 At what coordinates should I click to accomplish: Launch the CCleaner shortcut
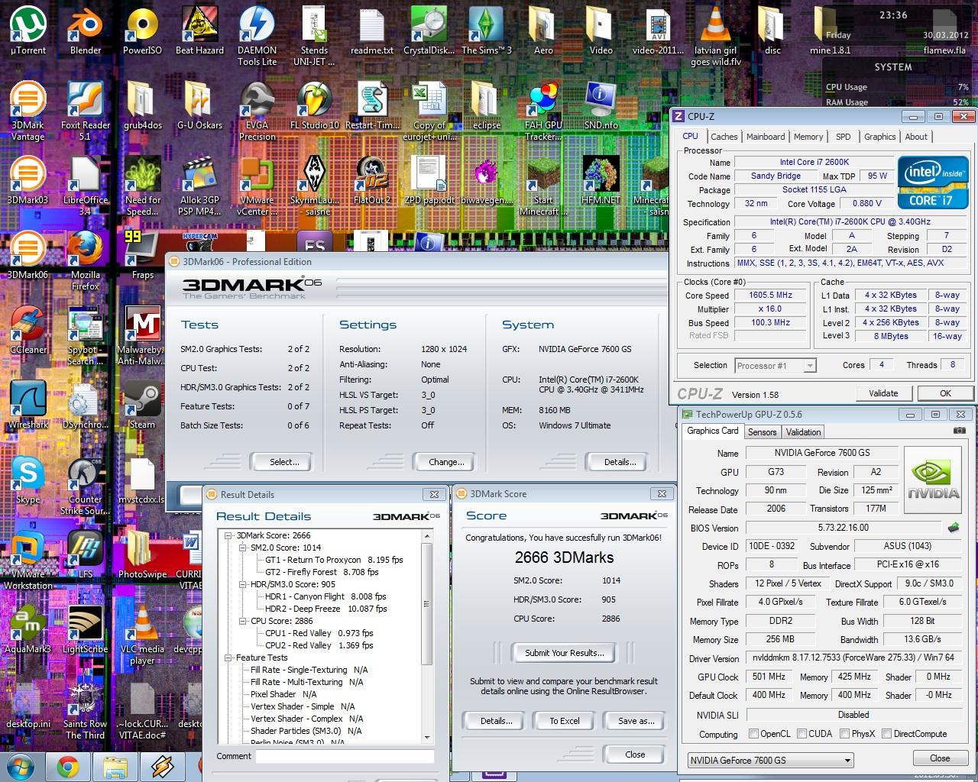tap(28, 331)
